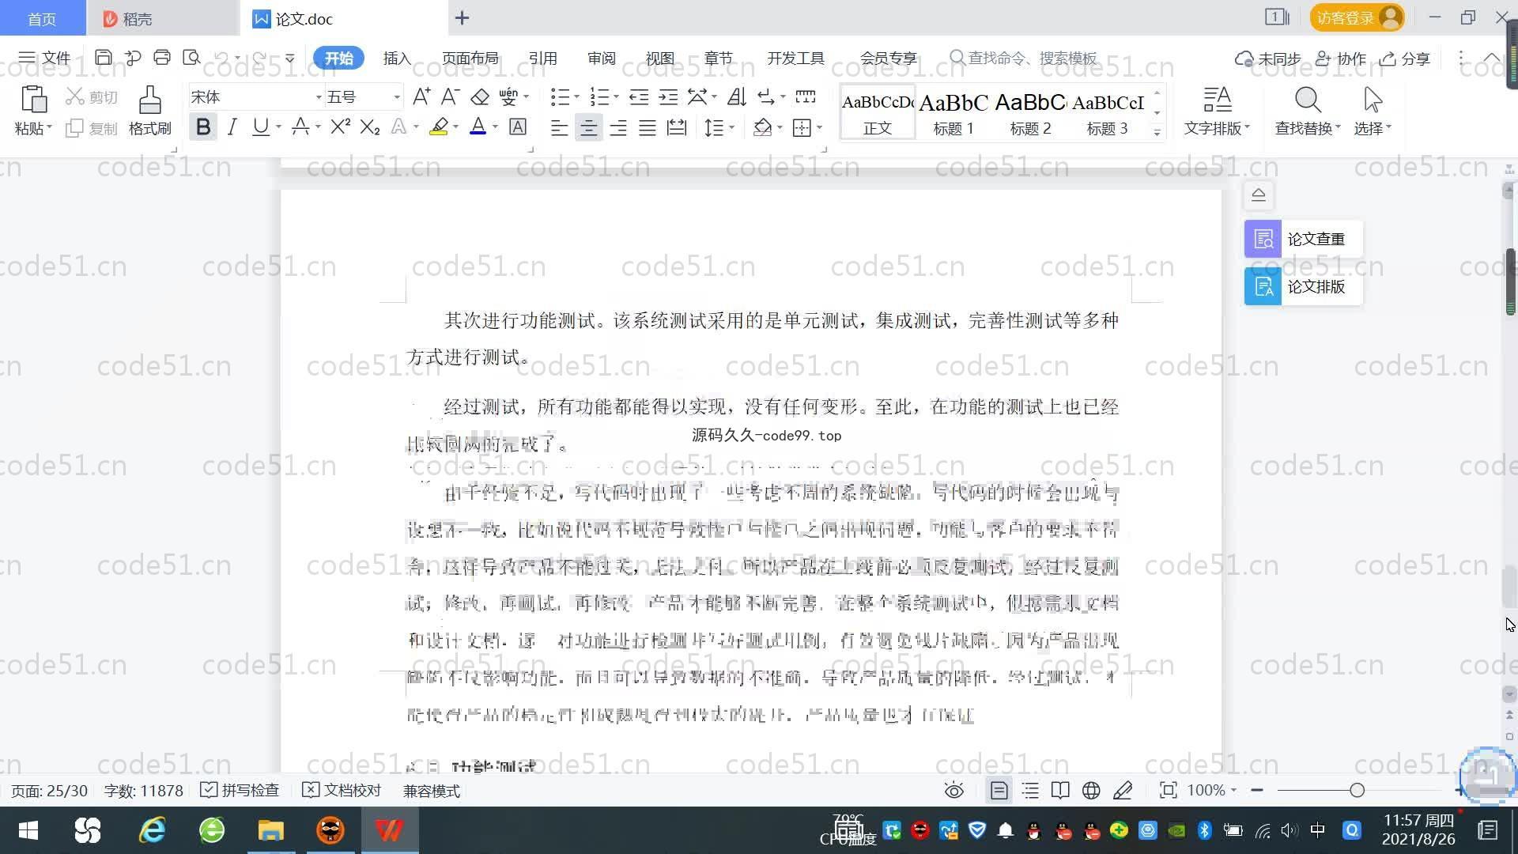Switch to reading layout view
The width and height of the screenshot is (1518, 854).
pos(1060,791)
